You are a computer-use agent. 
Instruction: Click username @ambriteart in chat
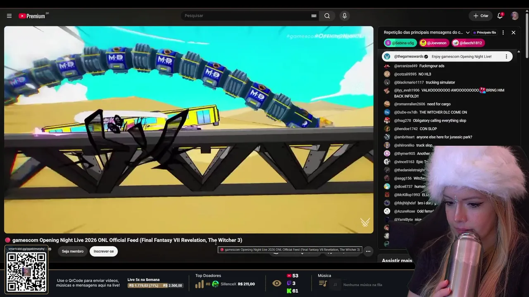(x=404, y=137)
